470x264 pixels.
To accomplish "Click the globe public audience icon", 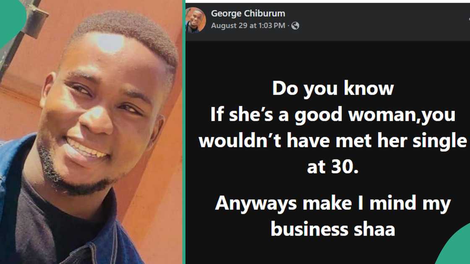I will (295, 26).
